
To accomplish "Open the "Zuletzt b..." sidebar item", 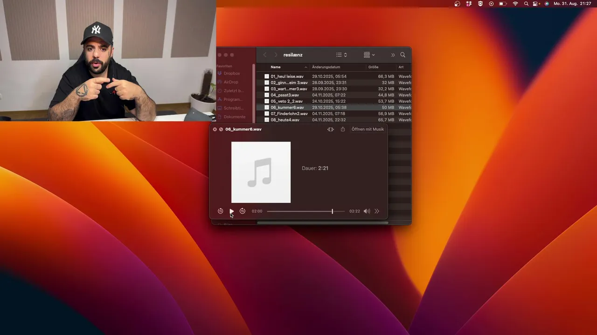I will [x=233, y=91].
